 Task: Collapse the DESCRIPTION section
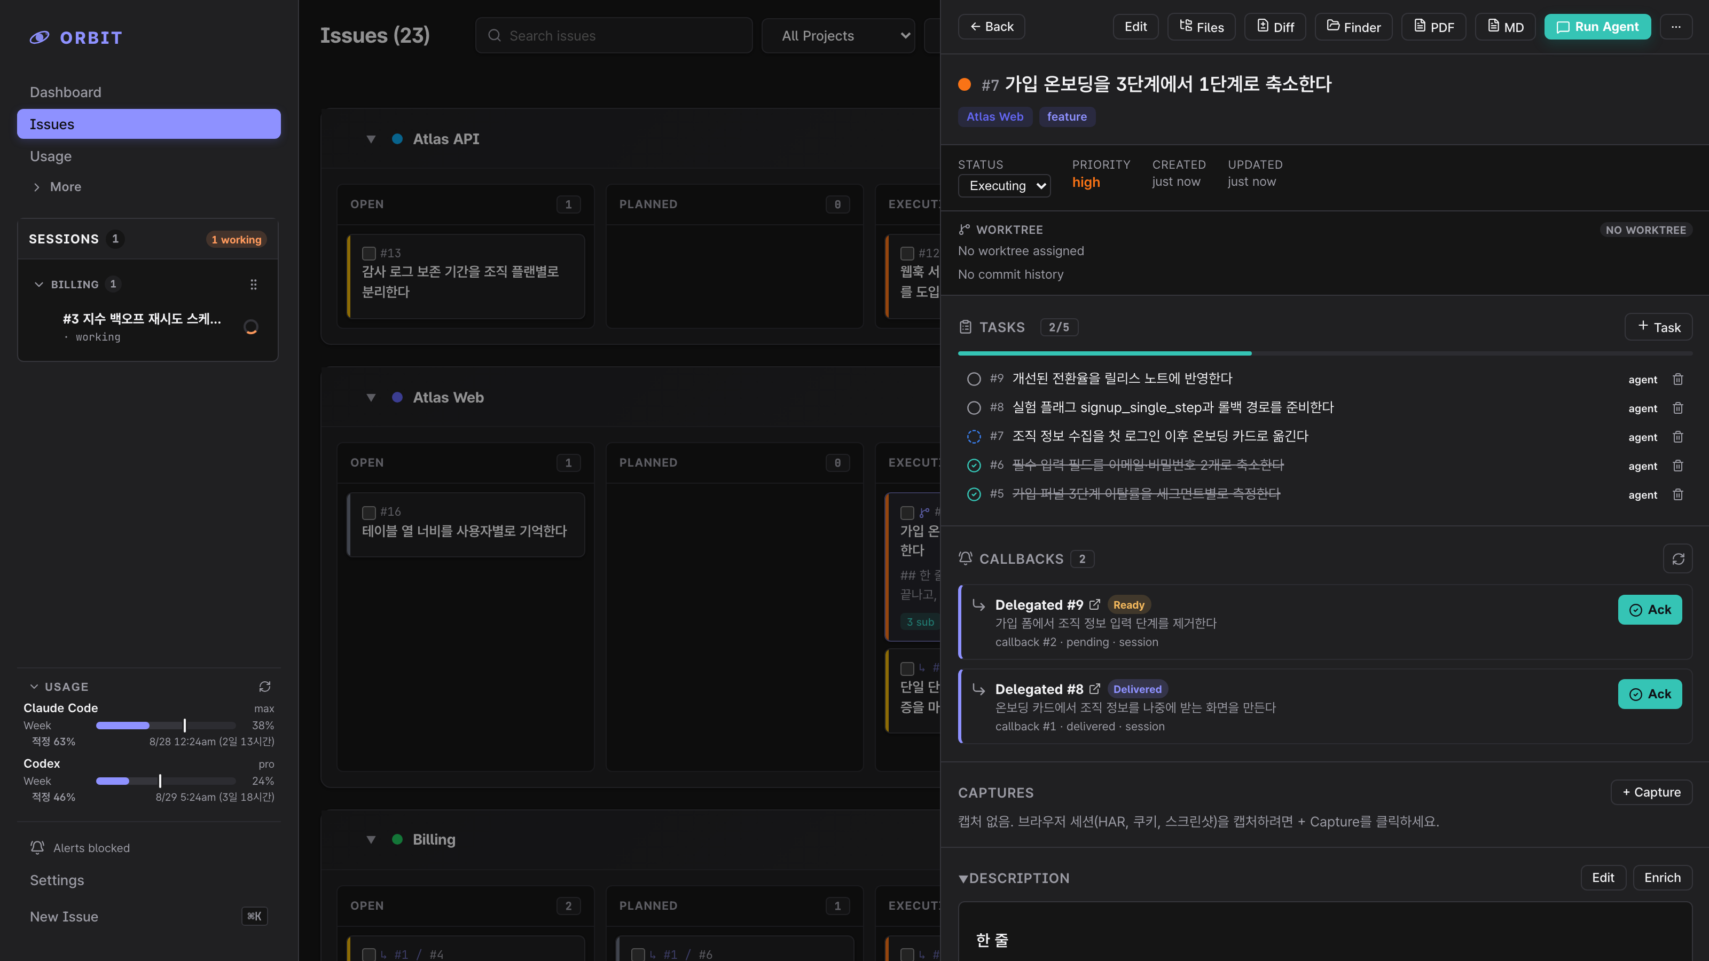click(x=963, y=879)
